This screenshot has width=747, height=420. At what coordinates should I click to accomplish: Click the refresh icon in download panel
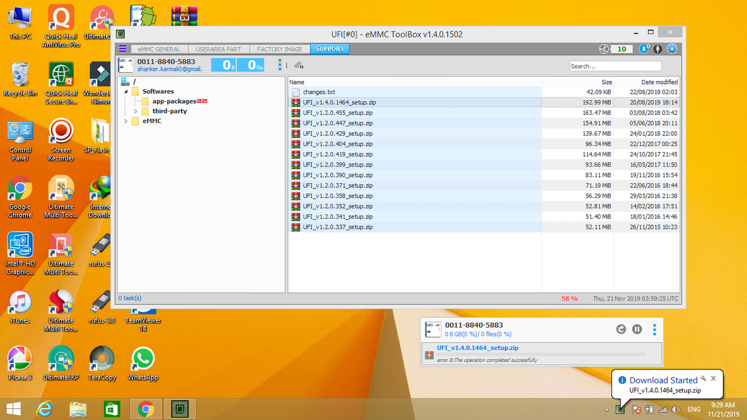tap(621, 330)
